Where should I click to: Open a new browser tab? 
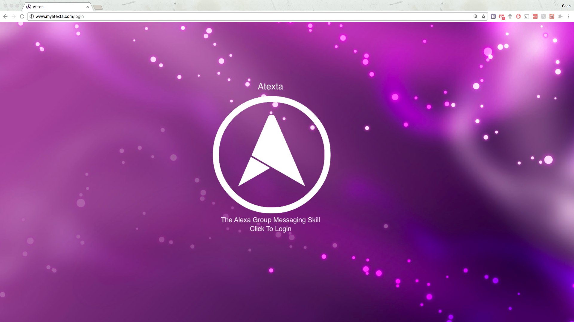98,7
